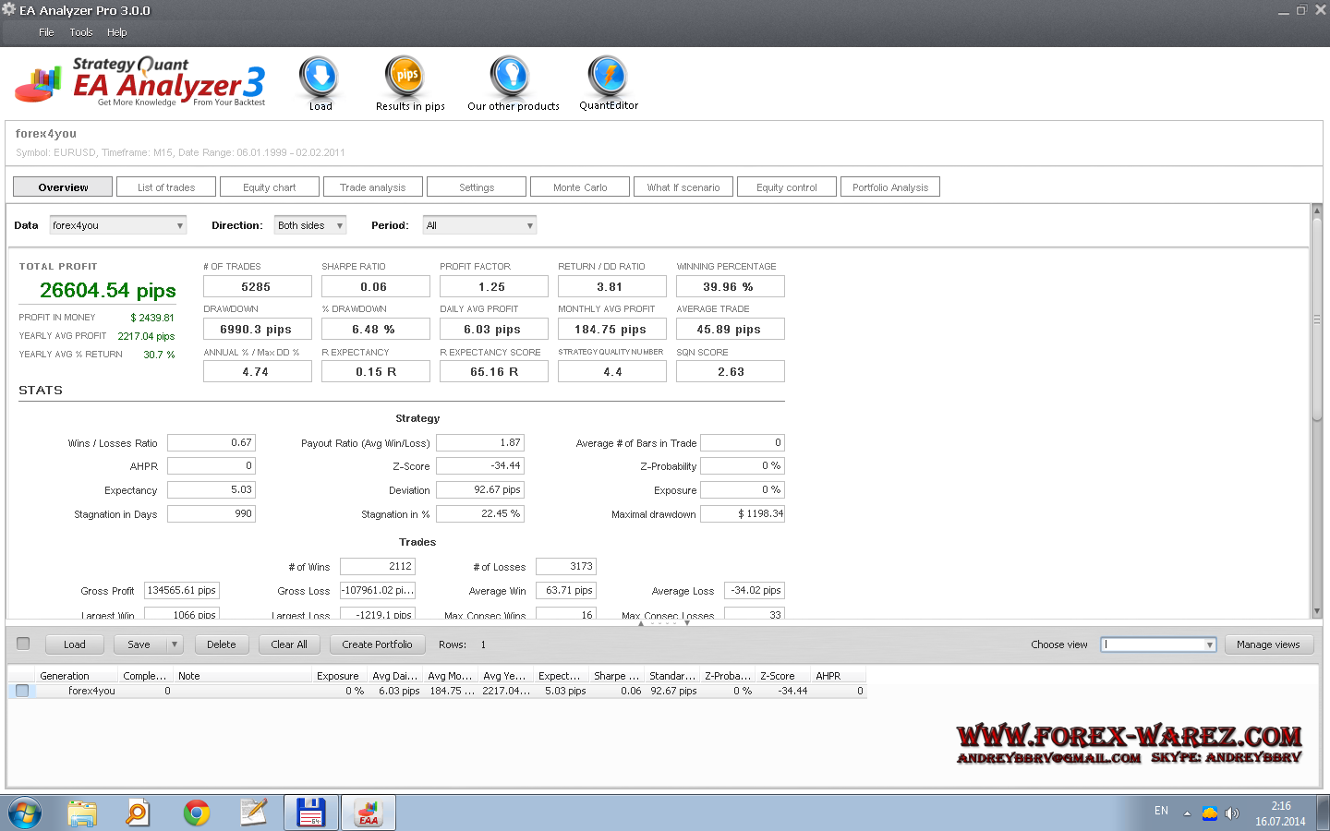Viewport: 1330px width, 831px height.
Task: Switch to the Monte Carlo tab
Action: (580, 187)
